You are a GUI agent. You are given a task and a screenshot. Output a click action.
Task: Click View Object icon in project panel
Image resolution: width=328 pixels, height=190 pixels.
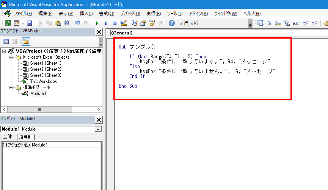pos(15,42)
